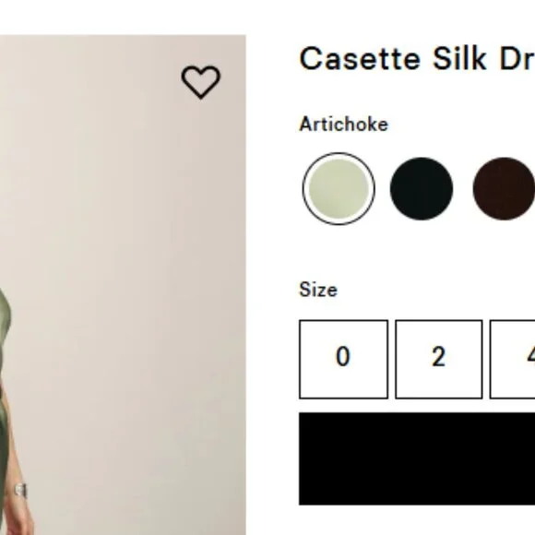This screenshot has width=535, height=535.
Task: Tap the numeral inside the size 0 box
Action: [343, 357]
